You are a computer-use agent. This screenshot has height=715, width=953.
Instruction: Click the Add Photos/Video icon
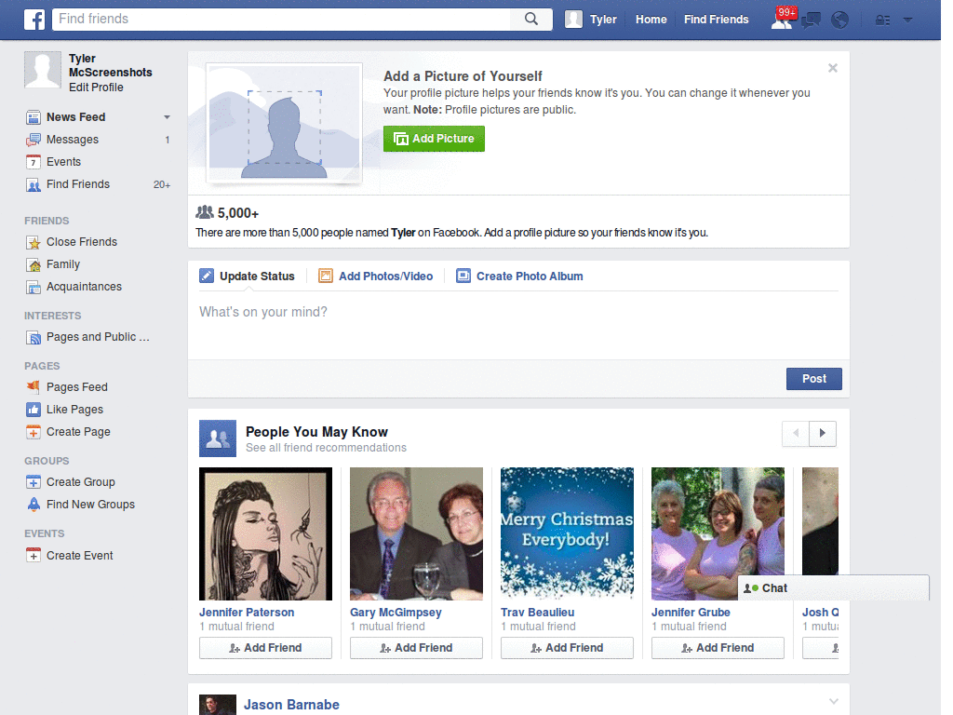[326, 276]
